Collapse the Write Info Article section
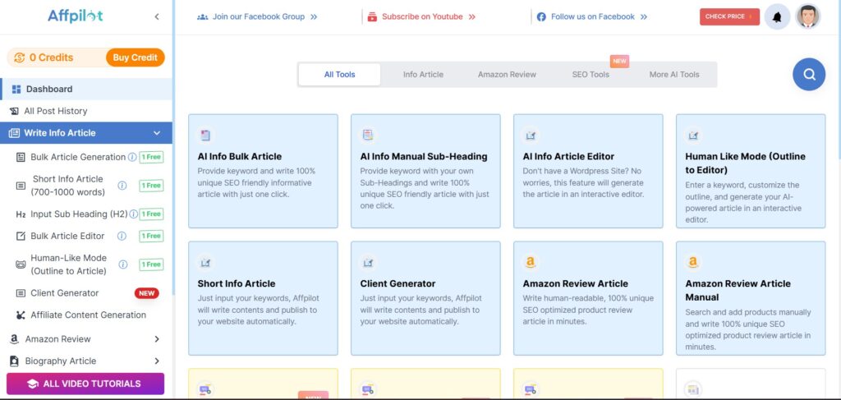 [x=157, y=133]
